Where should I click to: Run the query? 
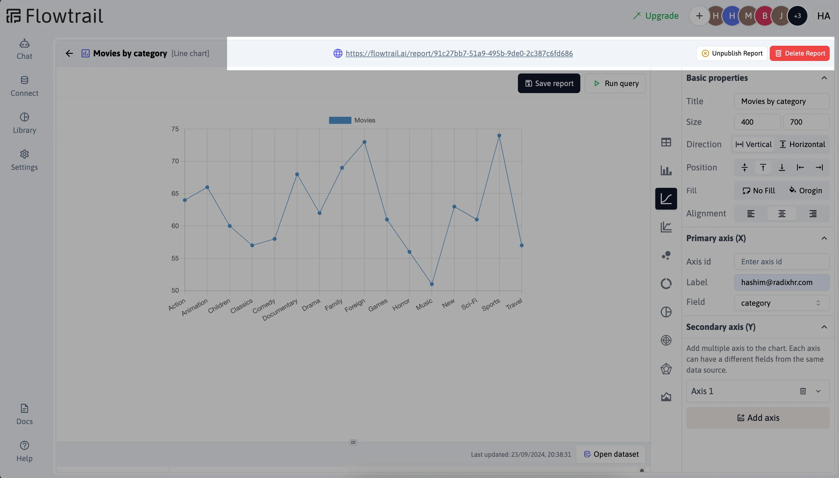coord(615,83)
